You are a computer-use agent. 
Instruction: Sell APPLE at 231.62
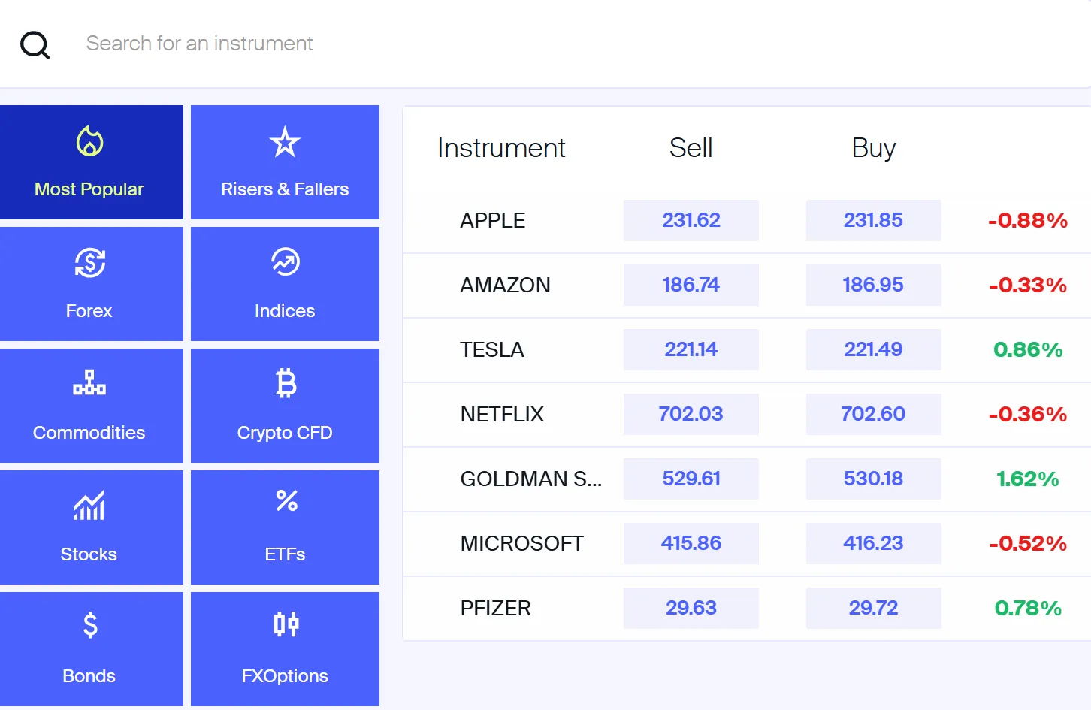point(691,220)
